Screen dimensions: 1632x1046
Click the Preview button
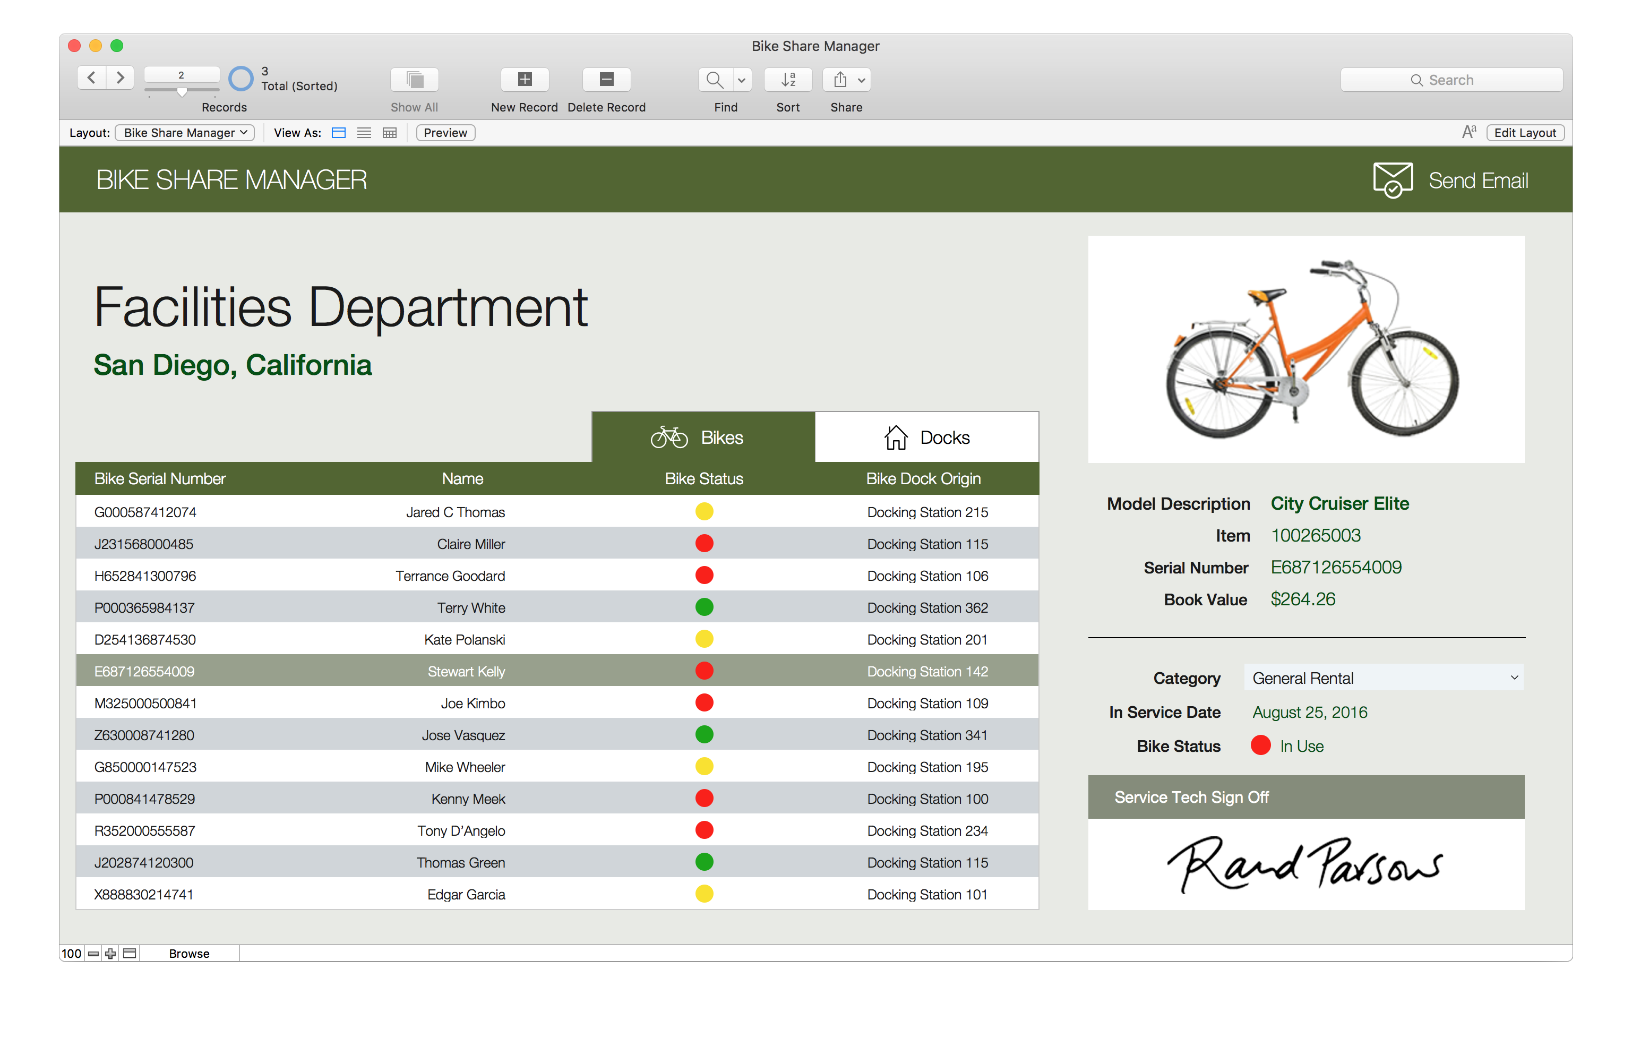click(445, 133)
